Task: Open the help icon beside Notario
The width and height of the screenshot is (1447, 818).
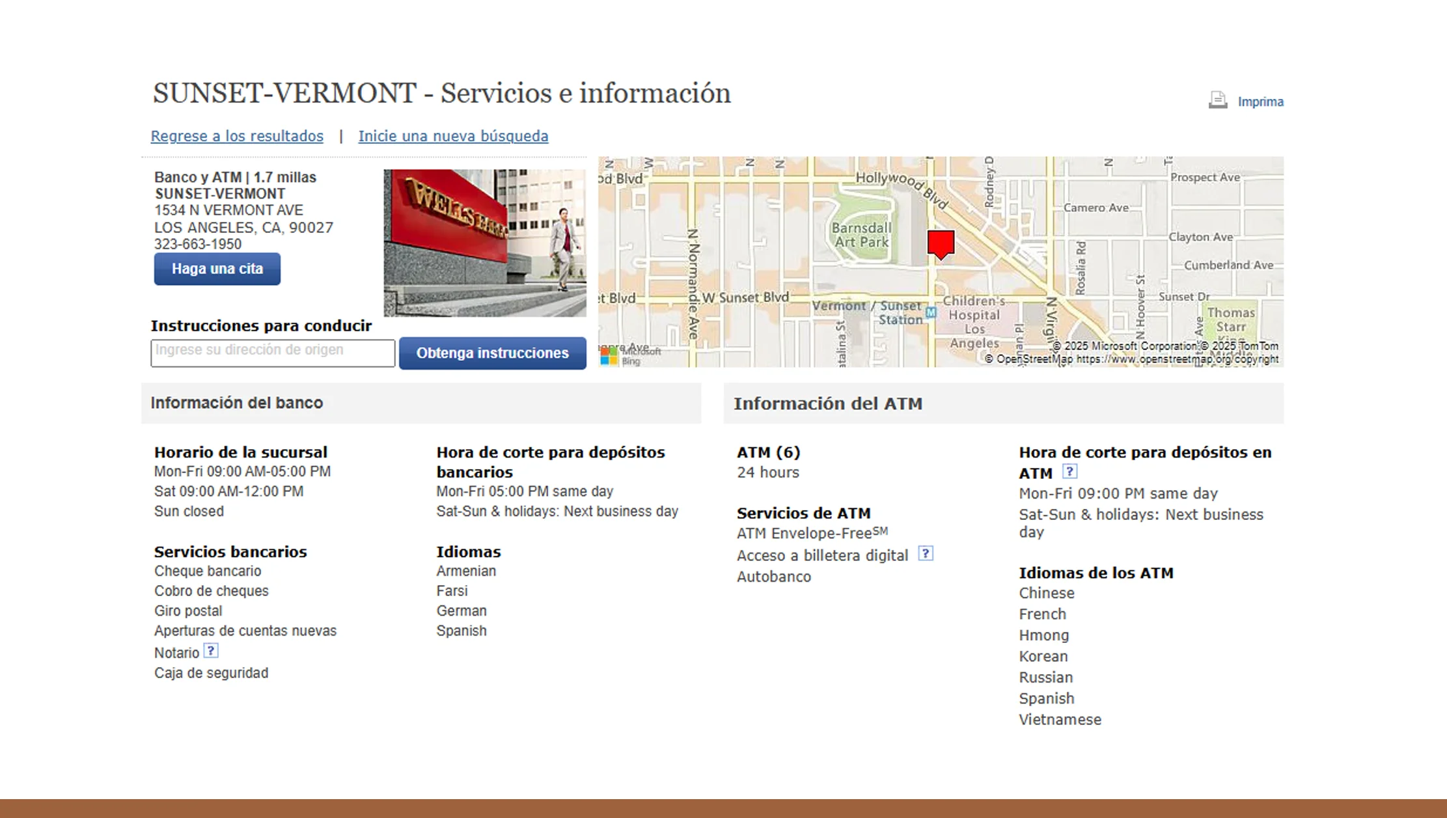Action: pyautogui.click(x=212, y=650)
